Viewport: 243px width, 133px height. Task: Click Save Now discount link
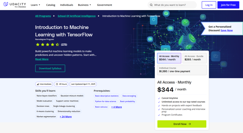coord(227,30)
